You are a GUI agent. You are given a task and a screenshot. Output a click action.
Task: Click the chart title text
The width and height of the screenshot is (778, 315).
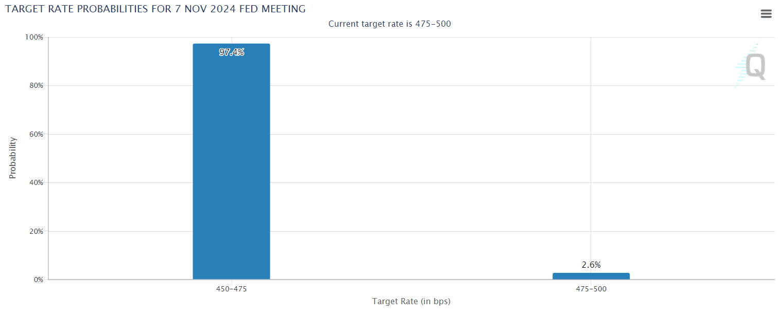(154, 9)
